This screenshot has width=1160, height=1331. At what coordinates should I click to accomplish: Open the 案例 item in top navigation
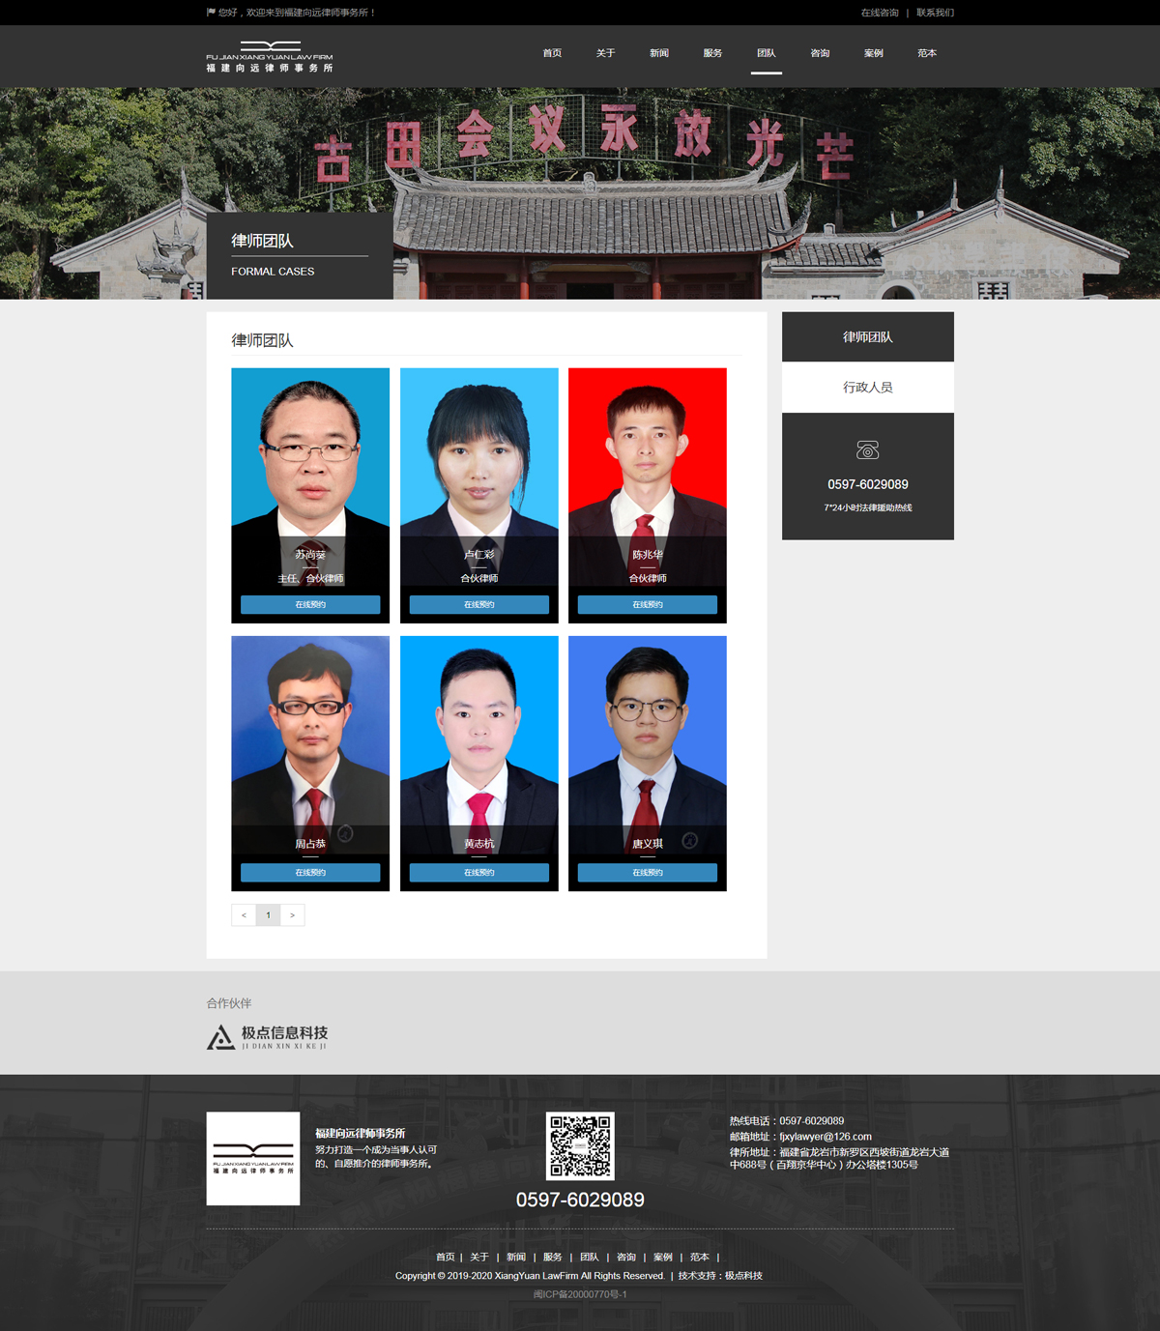tap(873, 53)
